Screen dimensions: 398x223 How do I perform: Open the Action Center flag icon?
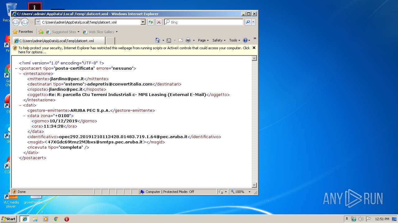(x=368, y=219)
